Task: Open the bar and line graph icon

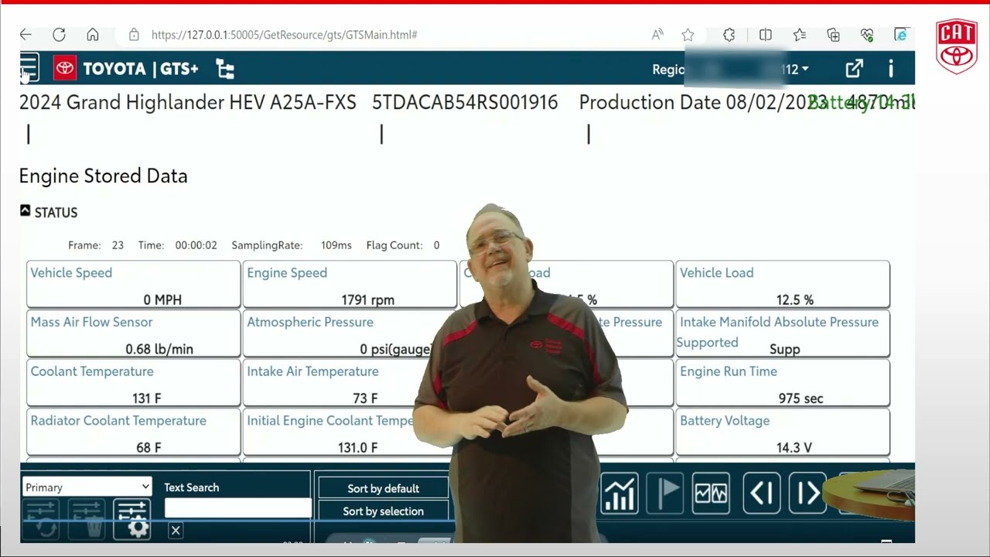Action: click(619, 494)
